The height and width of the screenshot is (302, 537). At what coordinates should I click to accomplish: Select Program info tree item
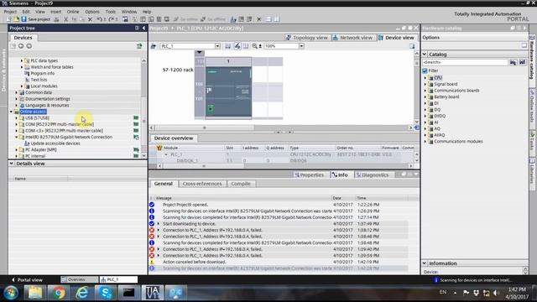coord(43,73)
